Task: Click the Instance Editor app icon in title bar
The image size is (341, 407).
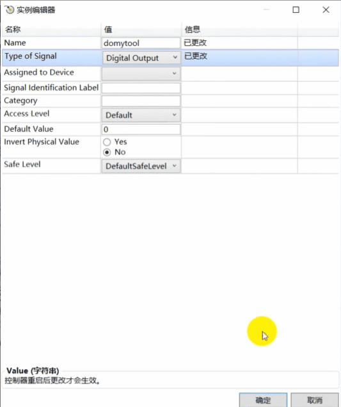Action: click(x=9, y=10)
